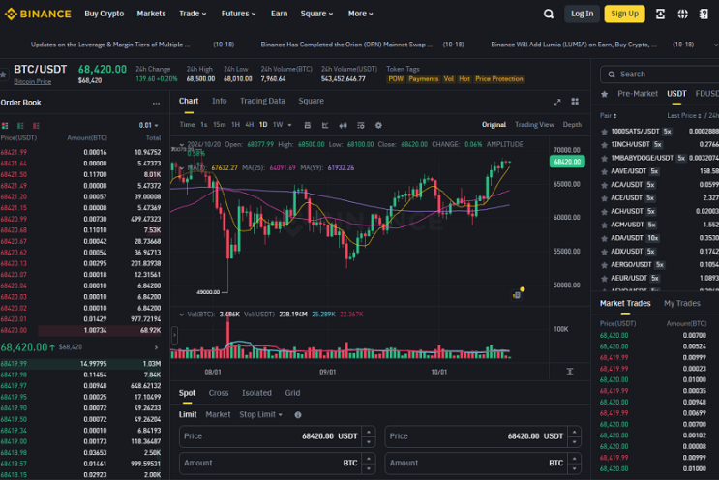Open the Futures menu in the navigation bar
The width and height of the screenshot is (719, 480).
238,14
